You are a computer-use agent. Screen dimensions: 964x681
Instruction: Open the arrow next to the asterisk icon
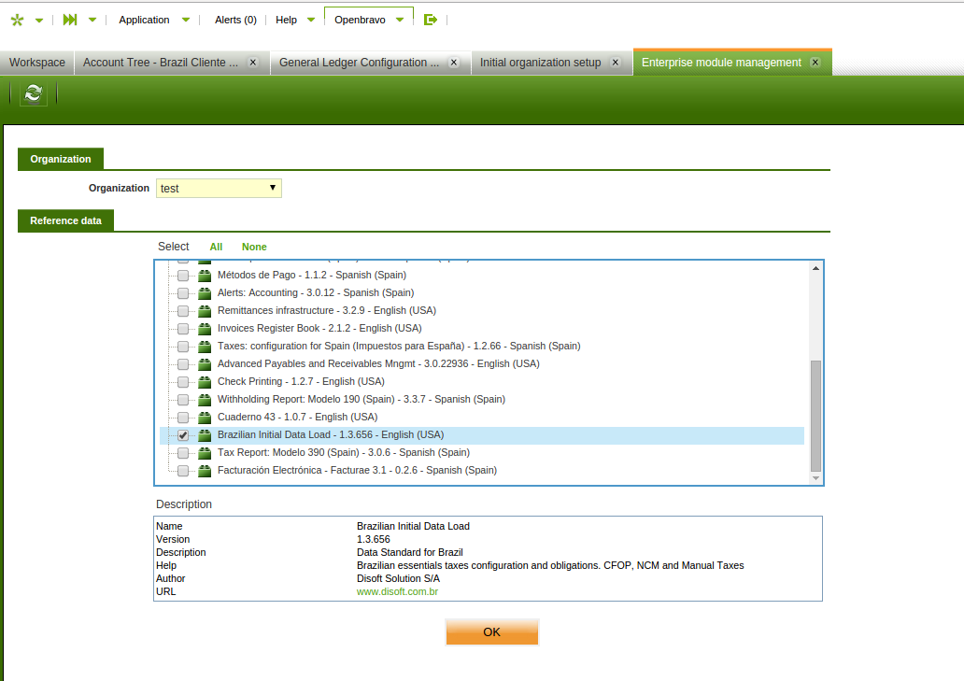point(39,21)
